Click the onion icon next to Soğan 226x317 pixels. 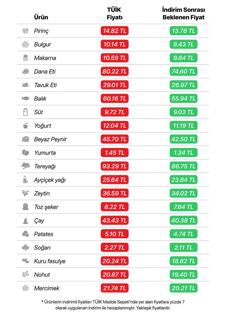tap(26, 248)
